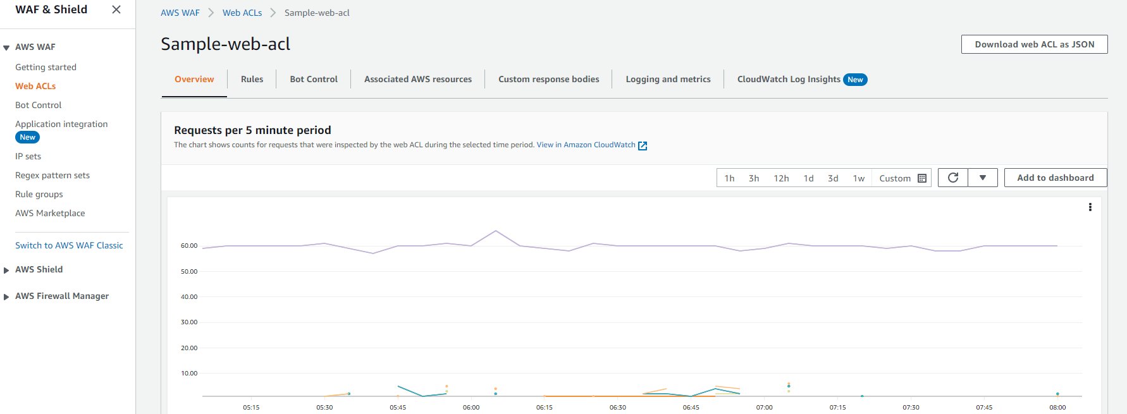
Task: Open Switch to AWS WAF Classic link
Action: [x=69, y=245]
